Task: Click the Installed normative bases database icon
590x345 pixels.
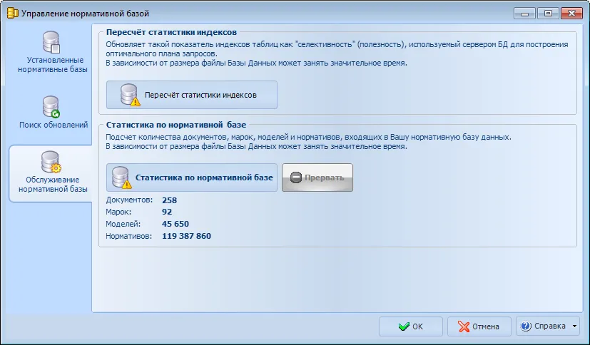Action: point(51,43)
